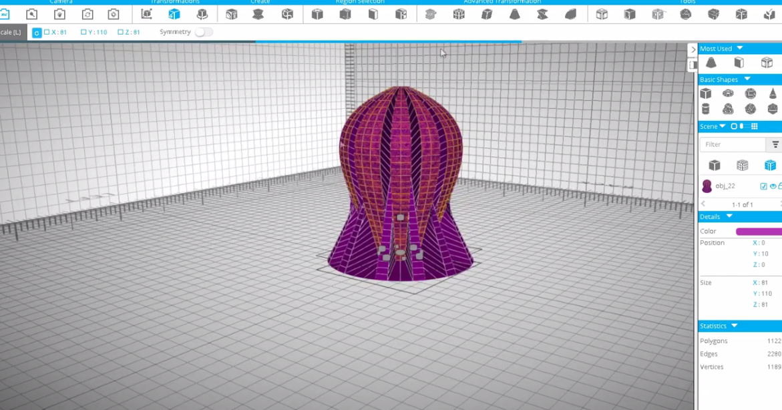The height and width of the screenshot is (410, 782).
Task: Collapse the Basic Shapes section
Action: tap(747, 79)
